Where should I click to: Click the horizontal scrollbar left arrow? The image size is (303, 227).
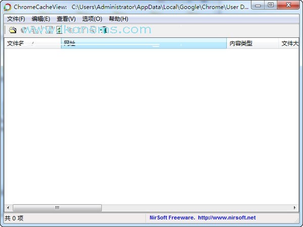[x=8, y=208]
